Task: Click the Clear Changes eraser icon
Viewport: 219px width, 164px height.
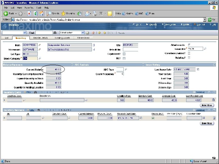Action: pyautogui.click(x=93, y=33)
